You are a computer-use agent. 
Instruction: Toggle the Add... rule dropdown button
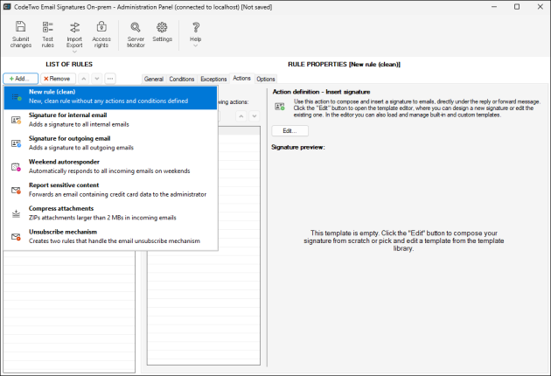tap(20, 79)
